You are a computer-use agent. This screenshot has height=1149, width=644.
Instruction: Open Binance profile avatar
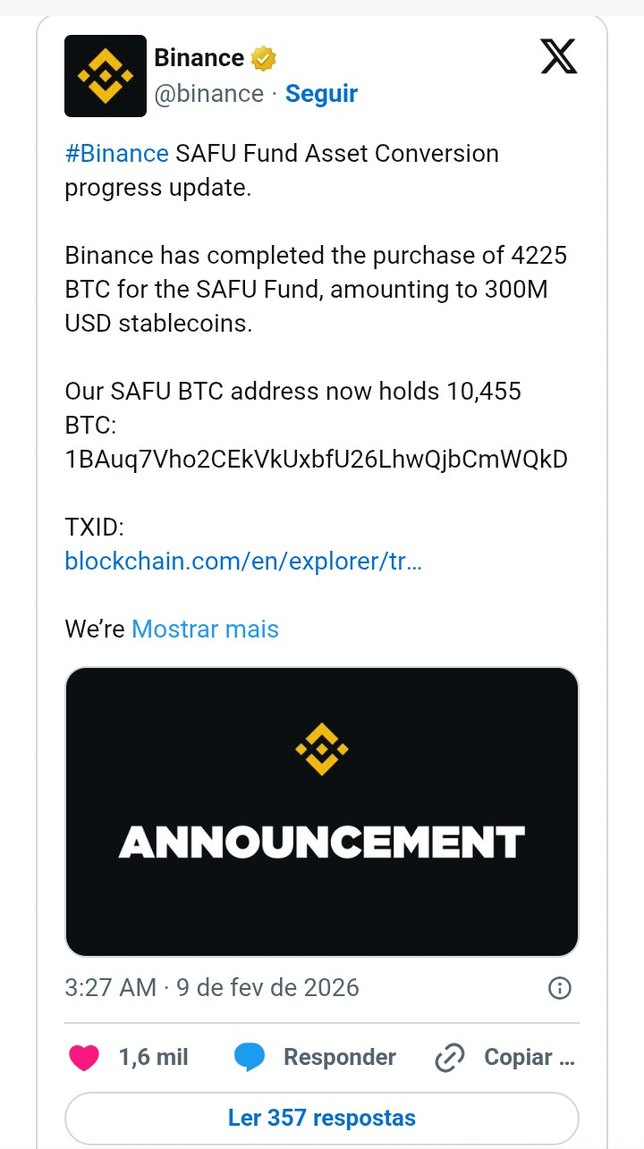click(105, 76)
